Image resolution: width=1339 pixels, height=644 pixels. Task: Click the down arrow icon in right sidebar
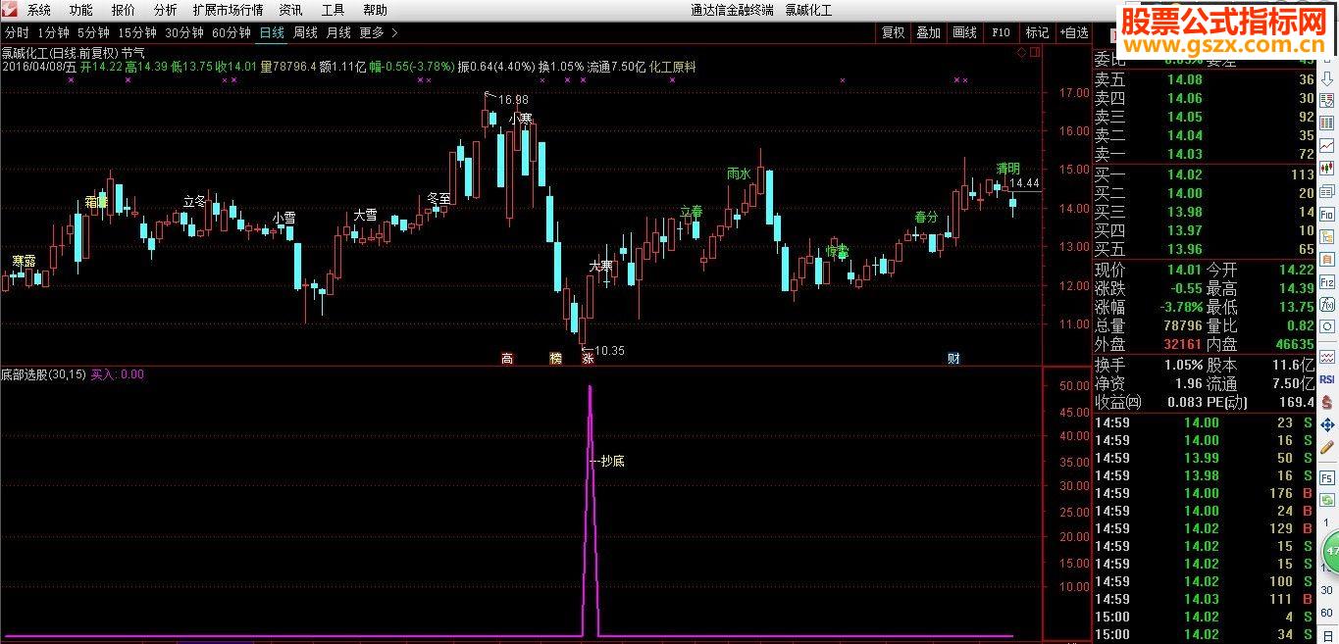tap(1327, 77)
